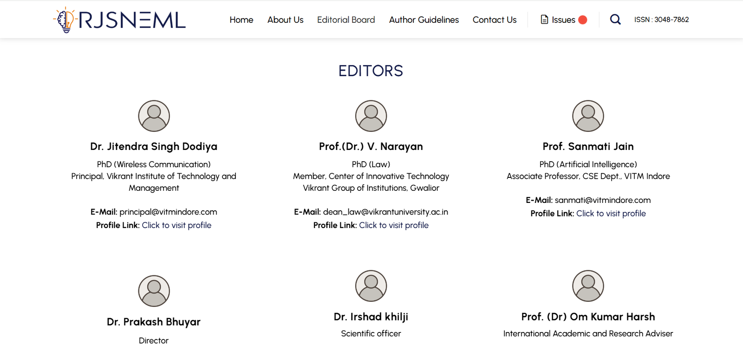Viewport: 743px width, 345px height.
Task: Click the ISSN 3048-7862 text
Action: point(662,20)
